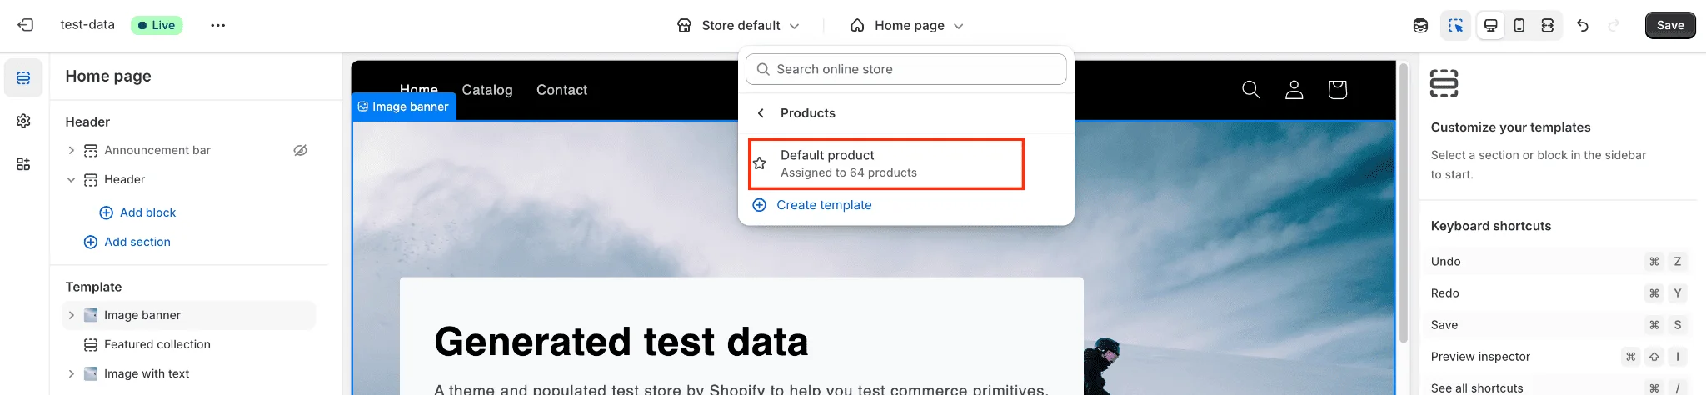Go back from the Products list
1706x395 pixels.
(761, 113)
